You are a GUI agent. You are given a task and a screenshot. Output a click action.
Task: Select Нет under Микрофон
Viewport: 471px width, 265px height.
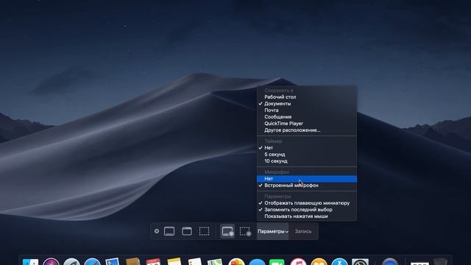pos(307,179)
